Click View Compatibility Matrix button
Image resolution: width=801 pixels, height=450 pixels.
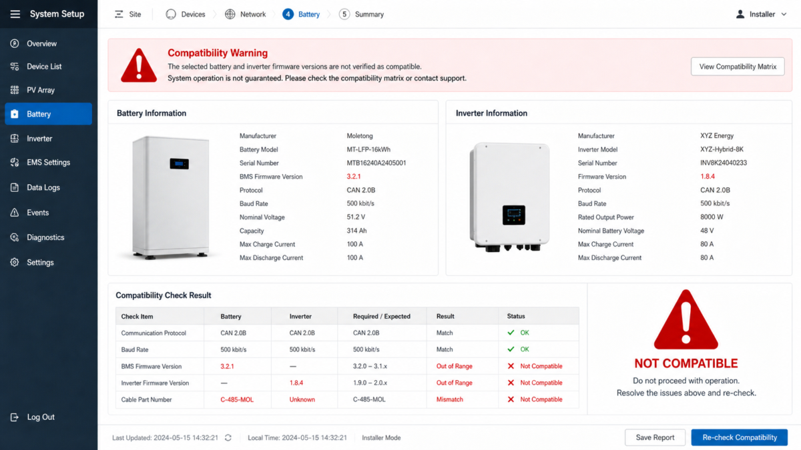738,67
